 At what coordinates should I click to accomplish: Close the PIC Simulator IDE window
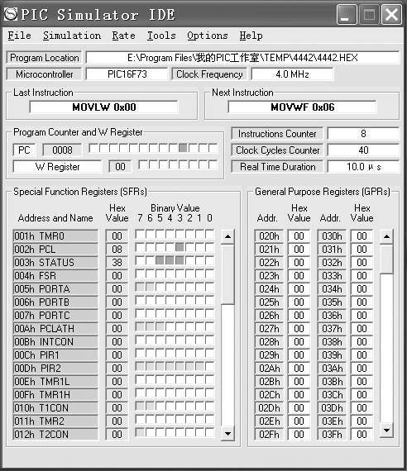(x=391, y=14)
